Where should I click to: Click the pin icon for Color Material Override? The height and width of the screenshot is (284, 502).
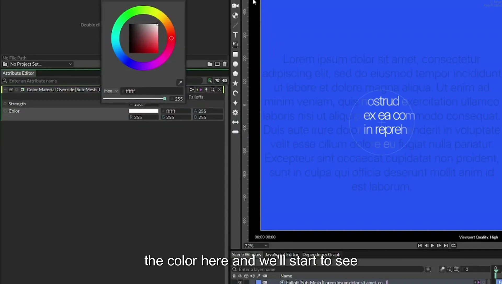pos(206,90)
